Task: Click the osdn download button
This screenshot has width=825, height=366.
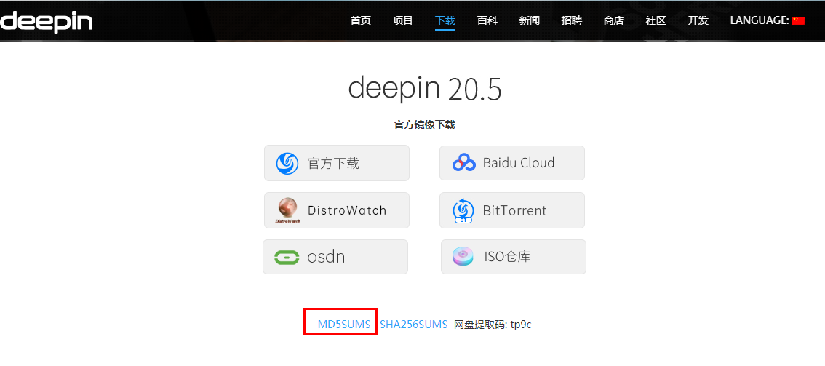Action: point(335,257)
